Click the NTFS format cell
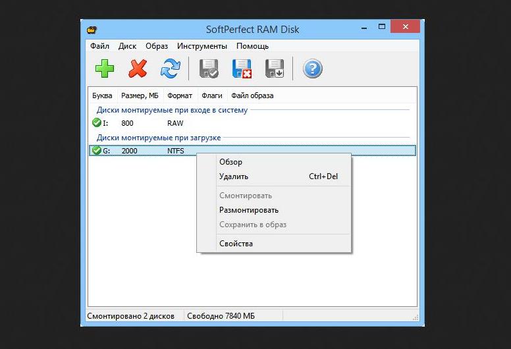 [176, 151]
